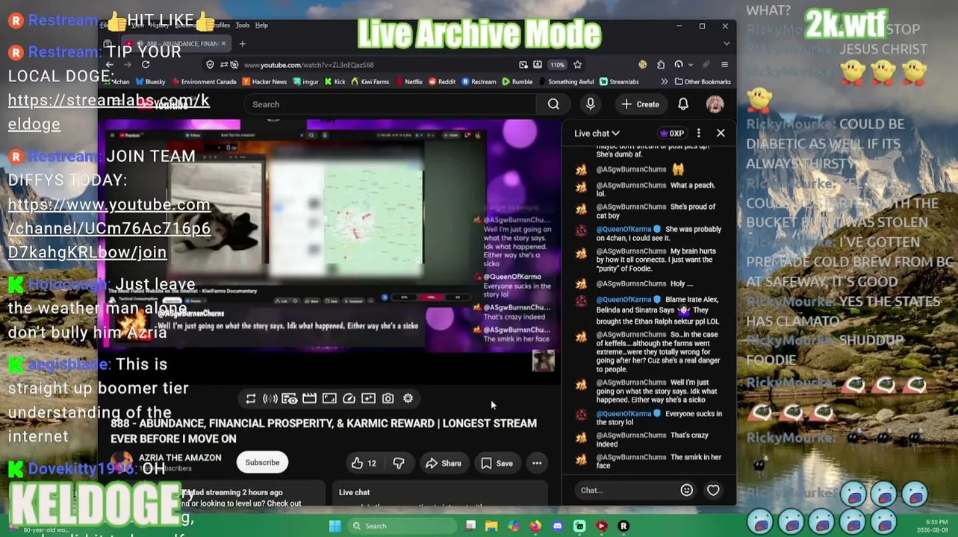Reload the page in the browser toolbar
The width and height of the screenshot is (958, 537).
point(146,65)
